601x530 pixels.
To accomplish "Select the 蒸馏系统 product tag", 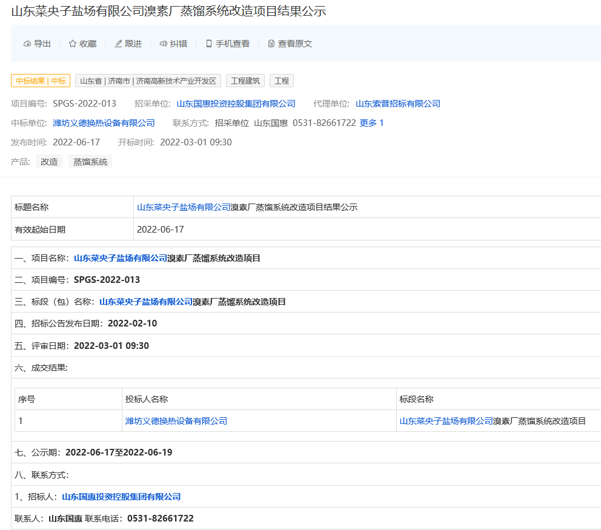I will point(90,162).
